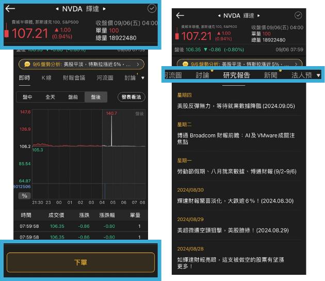Viewport: 325px width, 281px height.
Task: Tap the 下單 order button
Action: [80, 262]
